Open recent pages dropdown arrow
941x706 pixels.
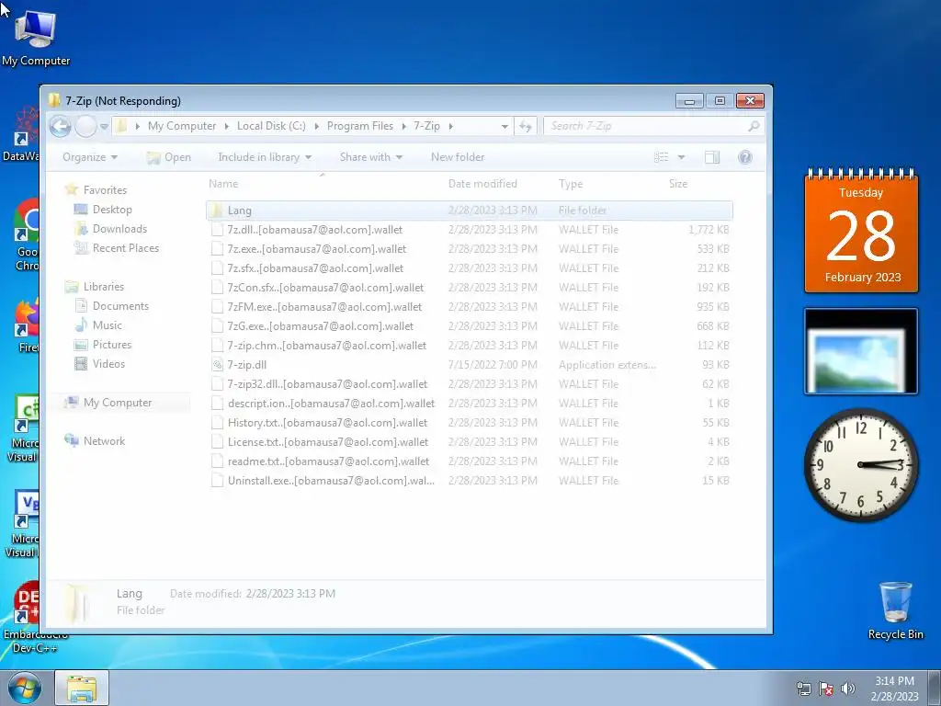coord(104,126)
